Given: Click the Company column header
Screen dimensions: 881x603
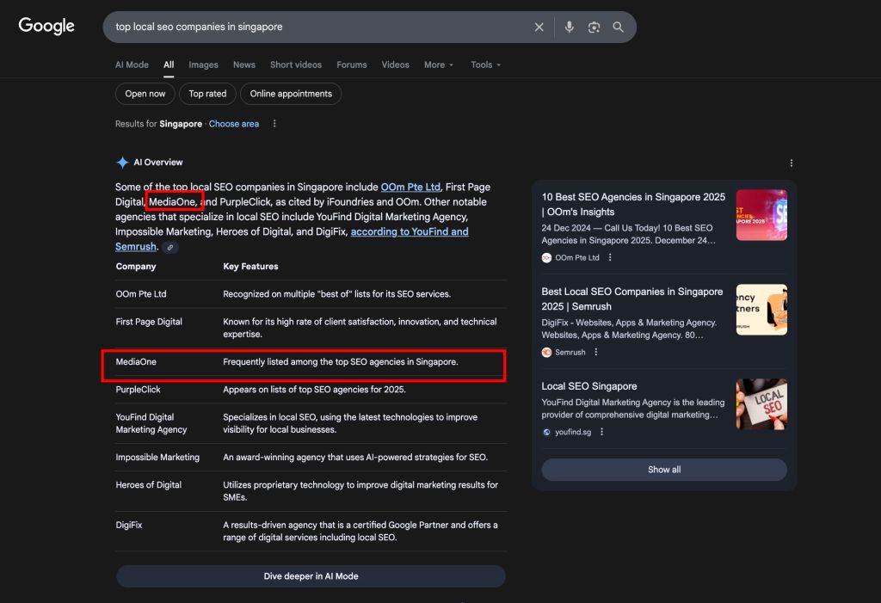Looking at the screenshot, I should [x=136, y=267].
